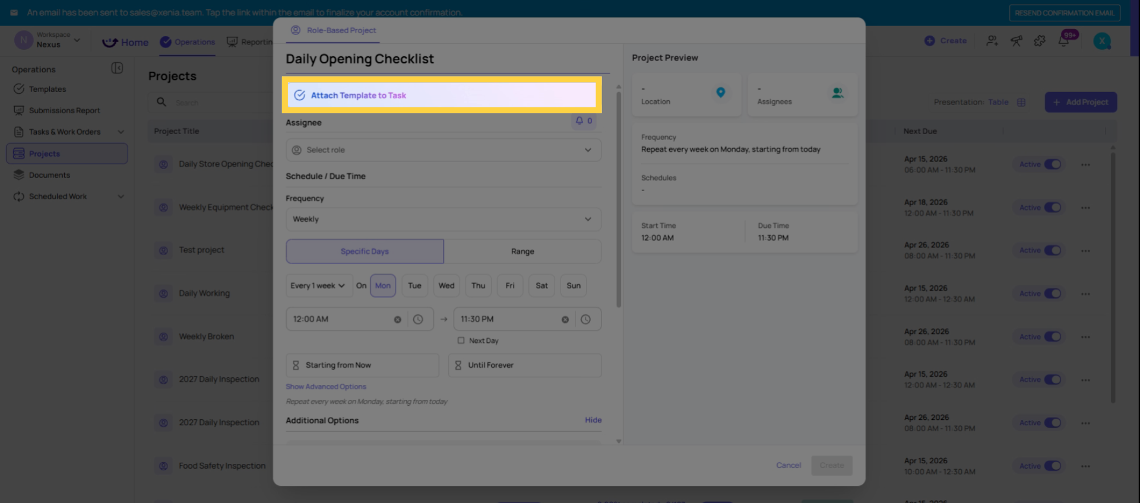This screenshot has height=503, width=1140.
Task: Go to the Home tab
Action: tap(125, 42)
